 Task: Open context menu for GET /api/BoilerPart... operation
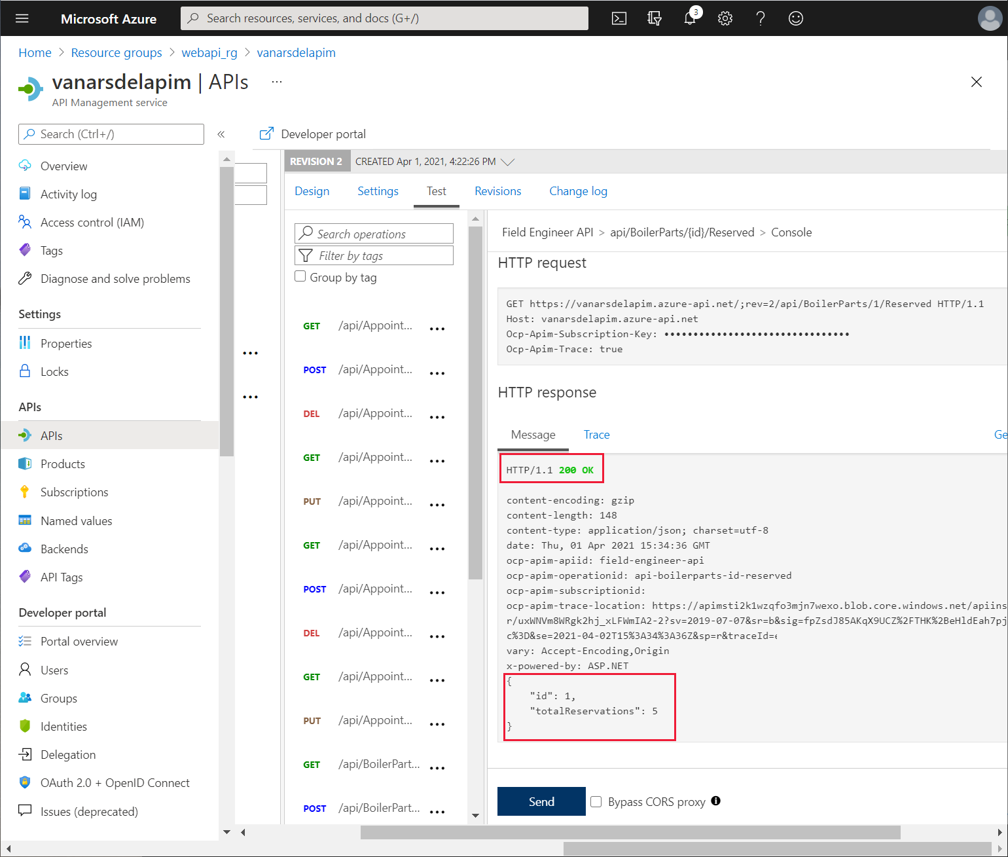pos(437,767)
